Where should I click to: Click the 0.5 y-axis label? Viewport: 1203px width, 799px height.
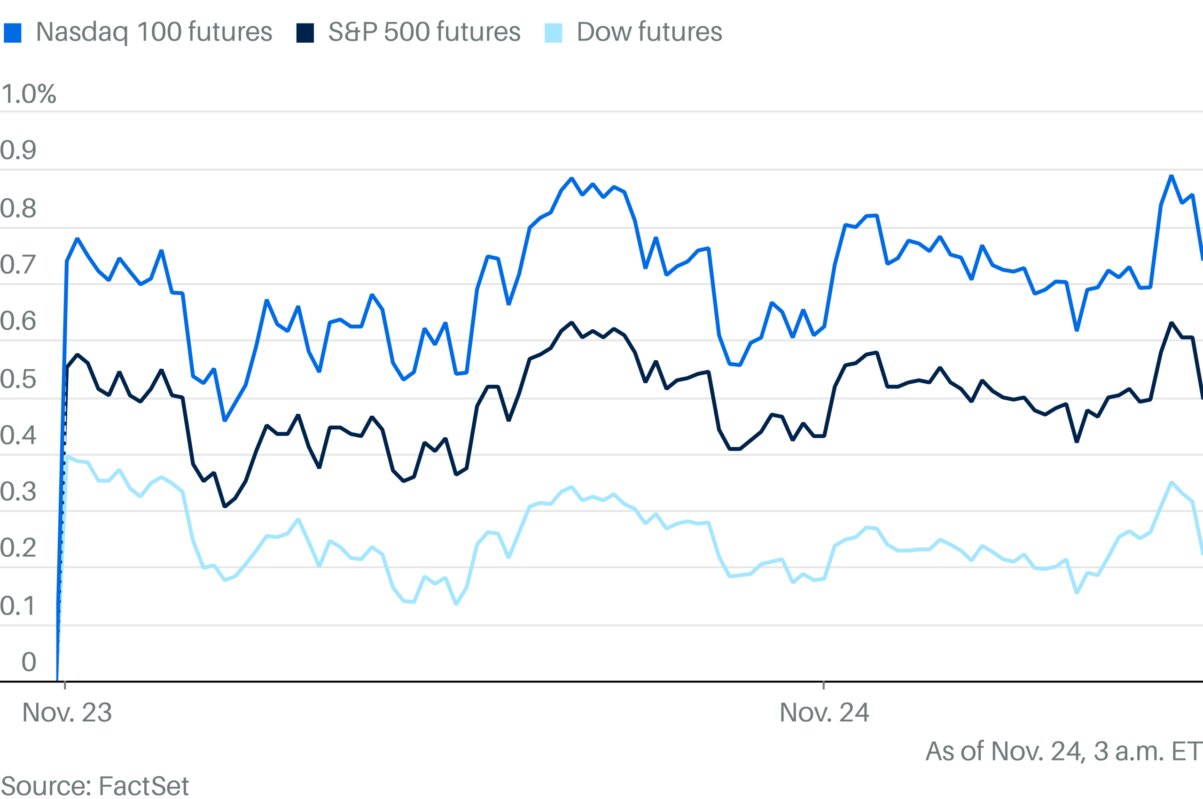coord(18,379)
